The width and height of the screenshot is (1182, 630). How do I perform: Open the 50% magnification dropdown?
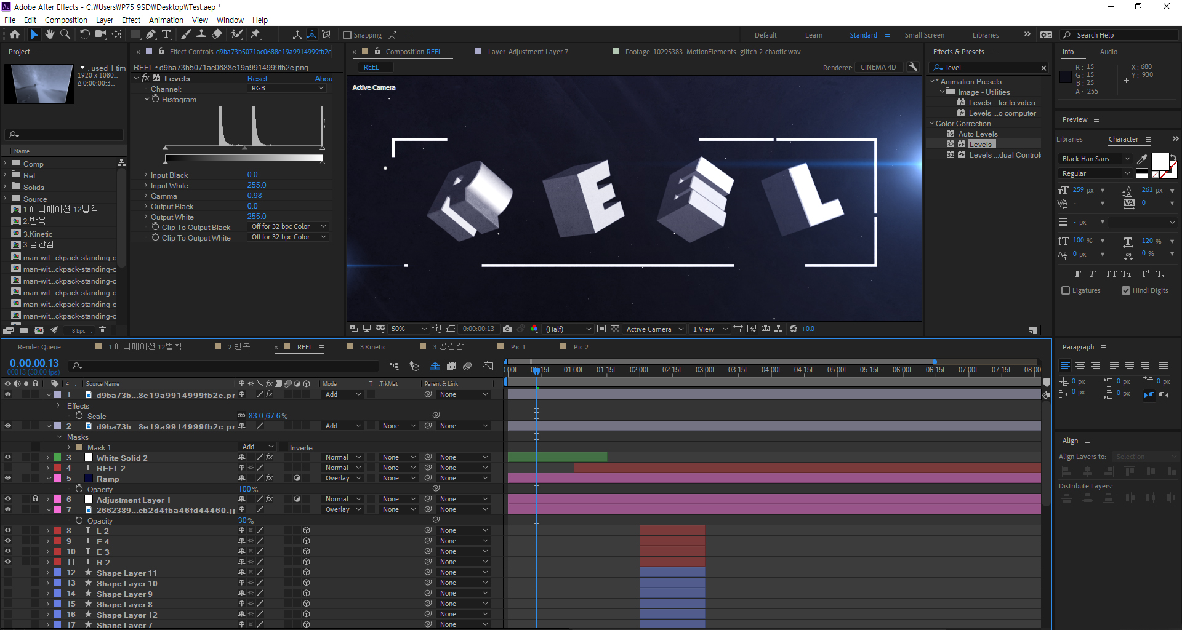click(408, 329)
